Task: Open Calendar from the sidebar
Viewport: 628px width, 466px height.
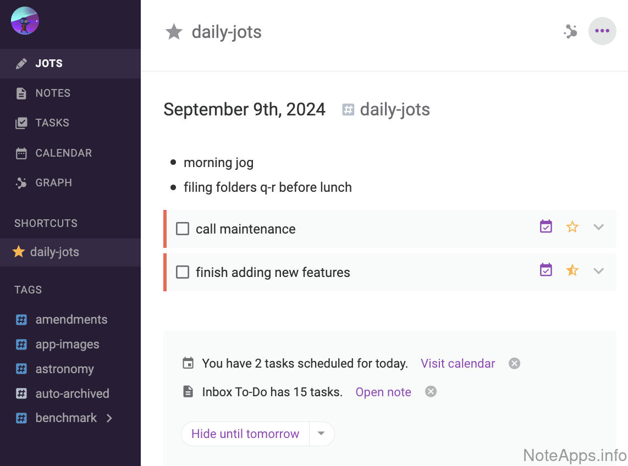Action: [63, 153]
